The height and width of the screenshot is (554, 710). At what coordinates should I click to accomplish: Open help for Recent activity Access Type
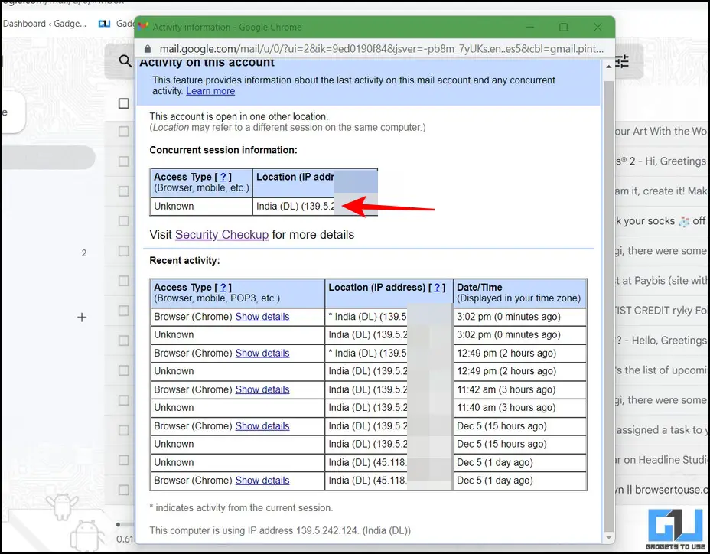point(223,288)
